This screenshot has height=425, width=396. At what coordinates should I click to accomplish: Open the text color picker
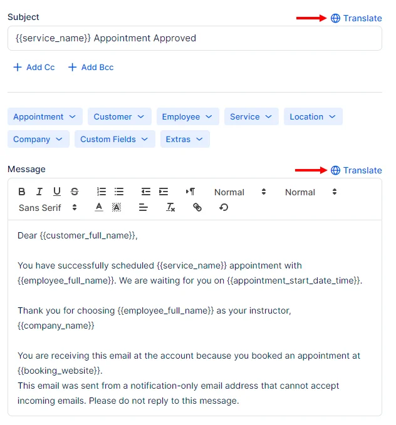point(99,208)
